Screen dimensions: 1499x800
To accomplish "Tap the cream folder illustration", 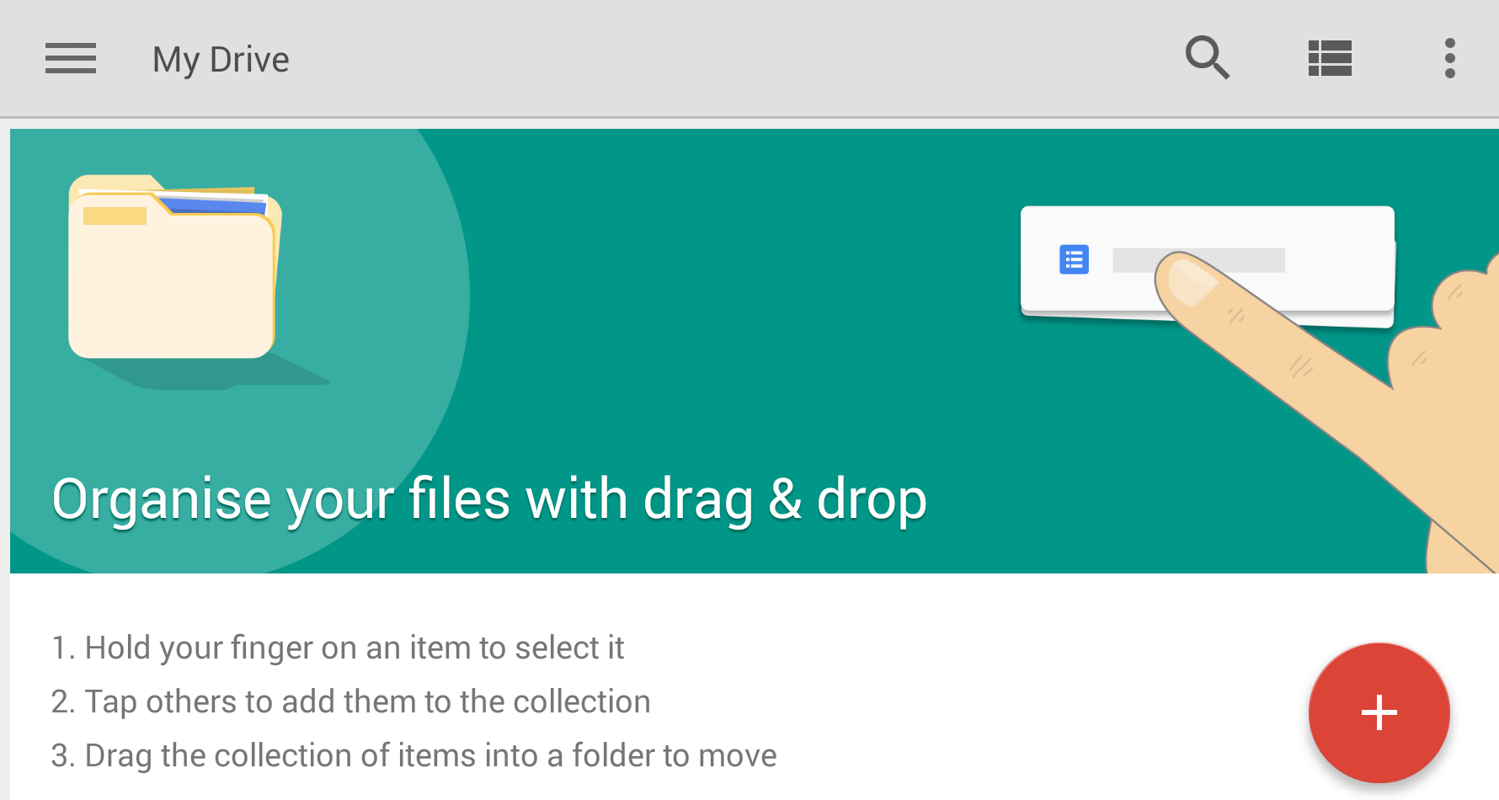I will 172,286.
